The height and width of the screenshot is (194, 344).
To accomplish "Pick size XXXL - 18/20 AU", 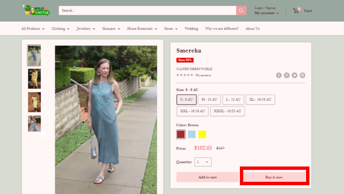I will [x=227, y=111].
